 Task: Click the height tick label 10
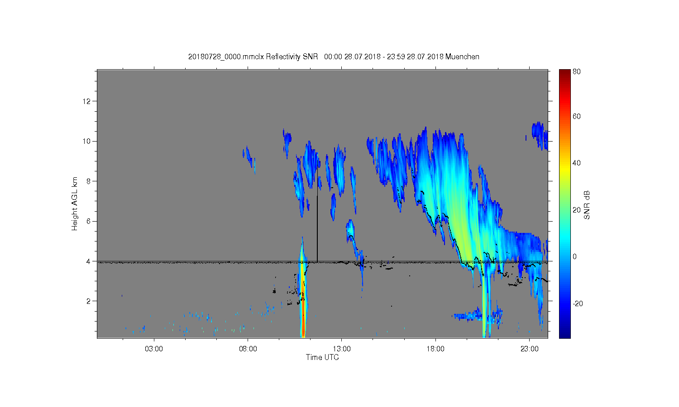click(88, 141)
